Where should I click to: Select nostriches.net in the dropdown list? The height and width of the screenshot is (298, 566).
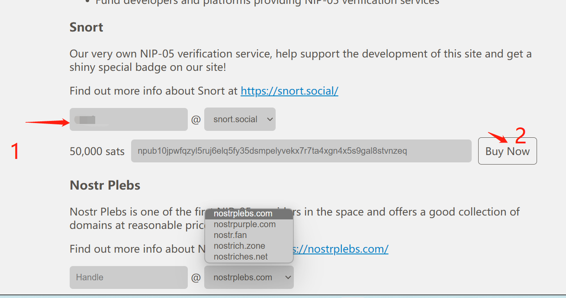pos(249,257)
